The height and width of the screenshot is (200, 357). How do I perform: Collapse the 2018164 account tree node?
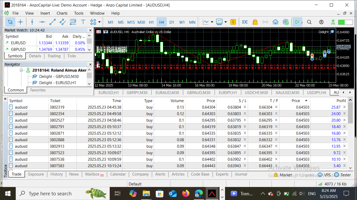coord(21,70)
